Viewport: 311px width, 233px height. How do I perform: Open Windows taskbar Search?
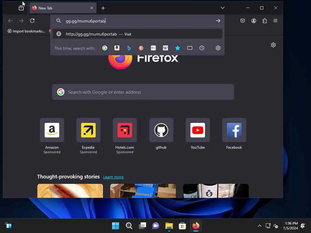[x=129, y=226]
